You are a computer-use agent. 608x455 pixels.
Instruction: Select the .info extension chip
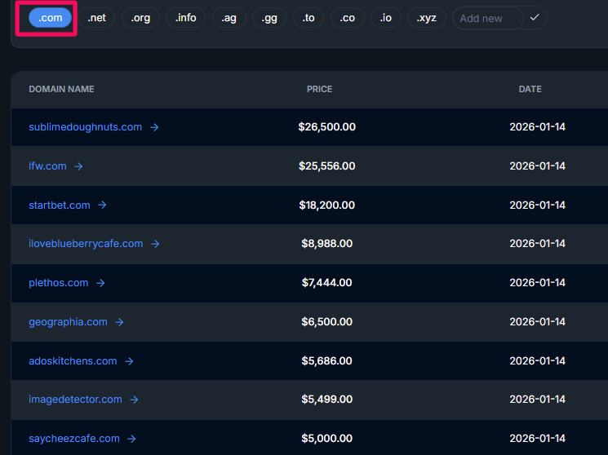click(x=186, y=18)
